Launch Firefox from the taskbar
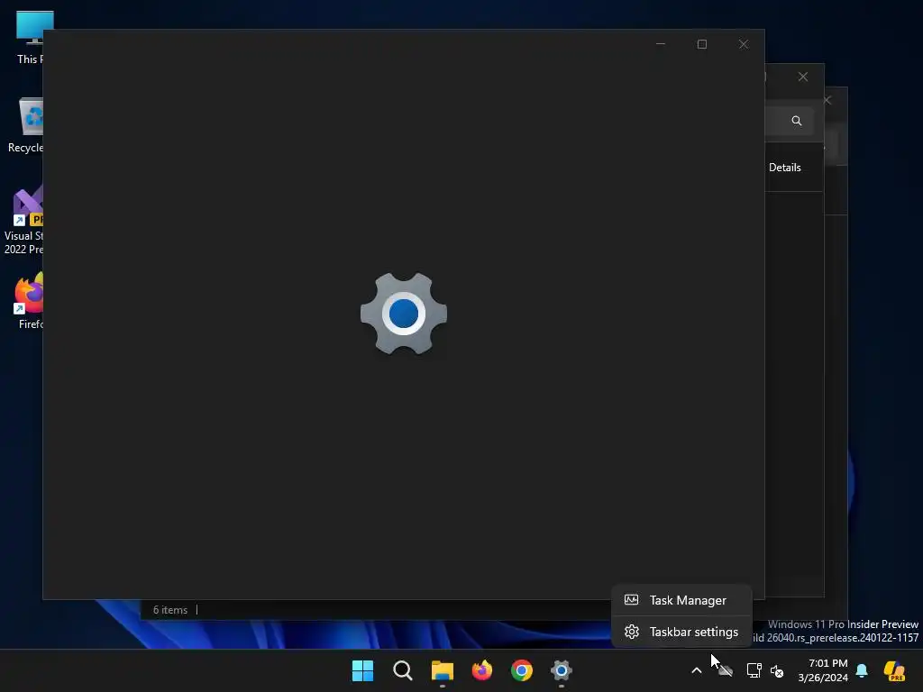Viewport: 923px width, 692px height. 482,670
